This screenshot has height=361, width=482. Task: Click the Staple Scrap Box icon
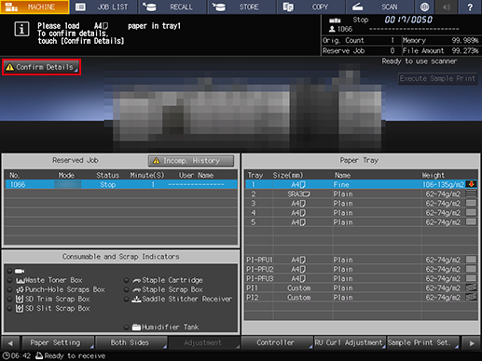tap(136, 290)
